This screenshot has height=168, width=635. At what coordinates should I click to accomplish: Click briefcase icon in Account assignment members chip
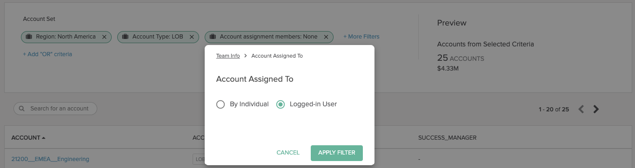213,37
